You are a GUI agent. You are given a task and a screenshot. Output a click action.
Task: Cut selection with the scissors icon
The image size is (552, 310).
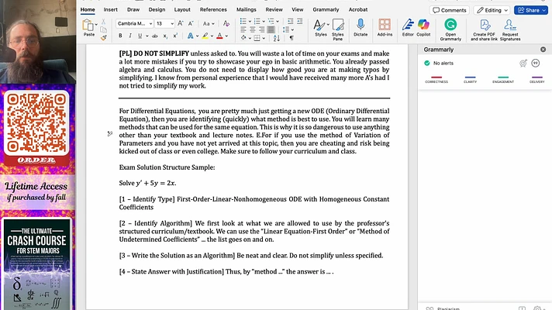coord(103,22)
